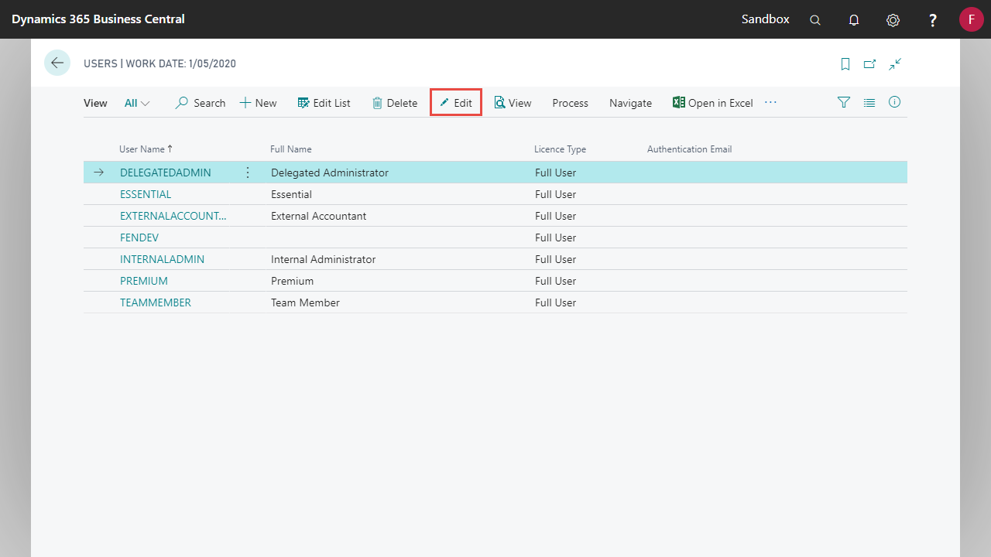Click the Edit action
This screenshot has height=557, width=991.
[x=456, y=103]
